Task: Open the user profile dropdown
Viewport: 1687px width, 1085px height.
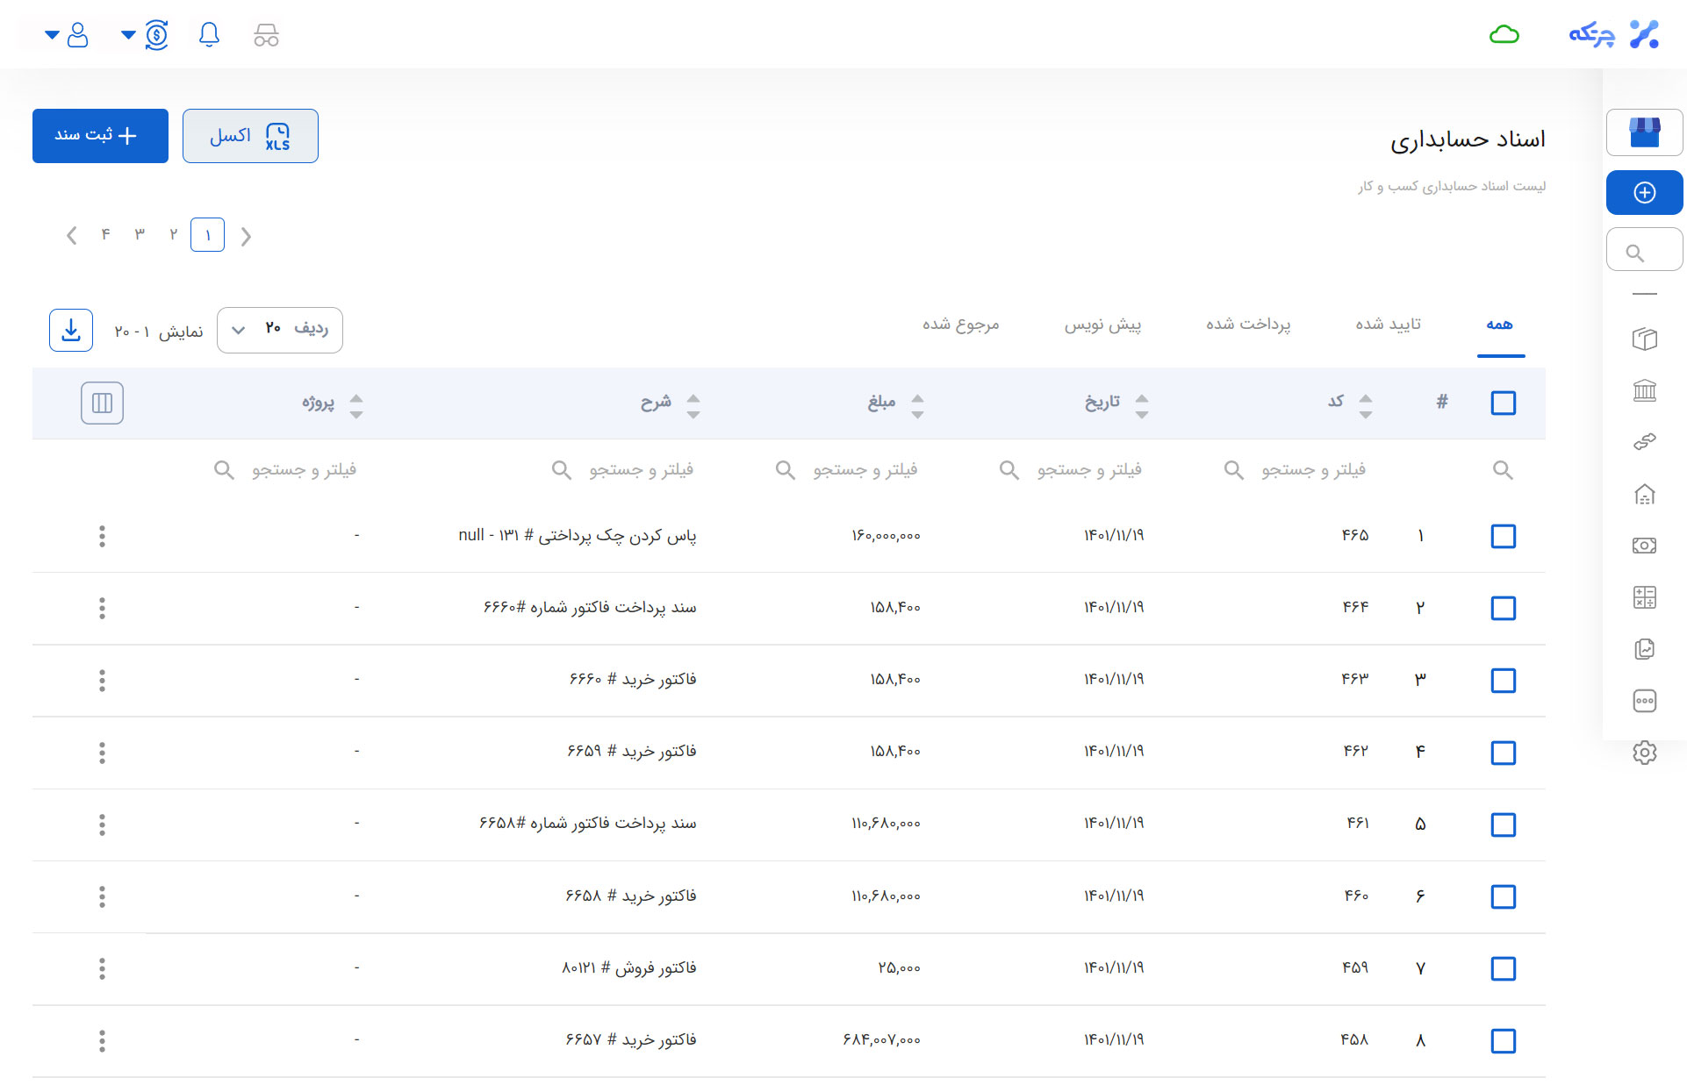Action: (x=67, y=35)
